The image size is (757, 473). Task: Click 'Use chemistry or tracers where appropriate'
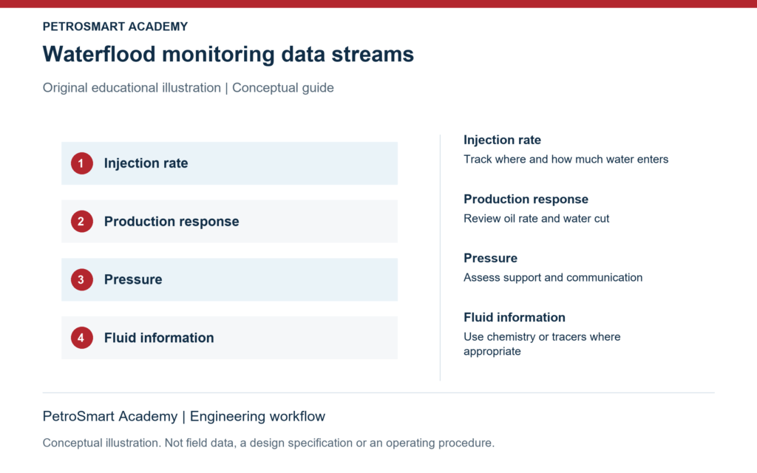542,344
